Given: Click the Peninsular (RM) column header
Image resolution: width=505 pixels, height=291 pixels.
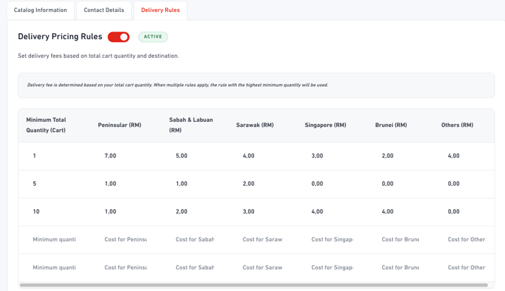Looking at the screenshot, I should pos(120,125).
